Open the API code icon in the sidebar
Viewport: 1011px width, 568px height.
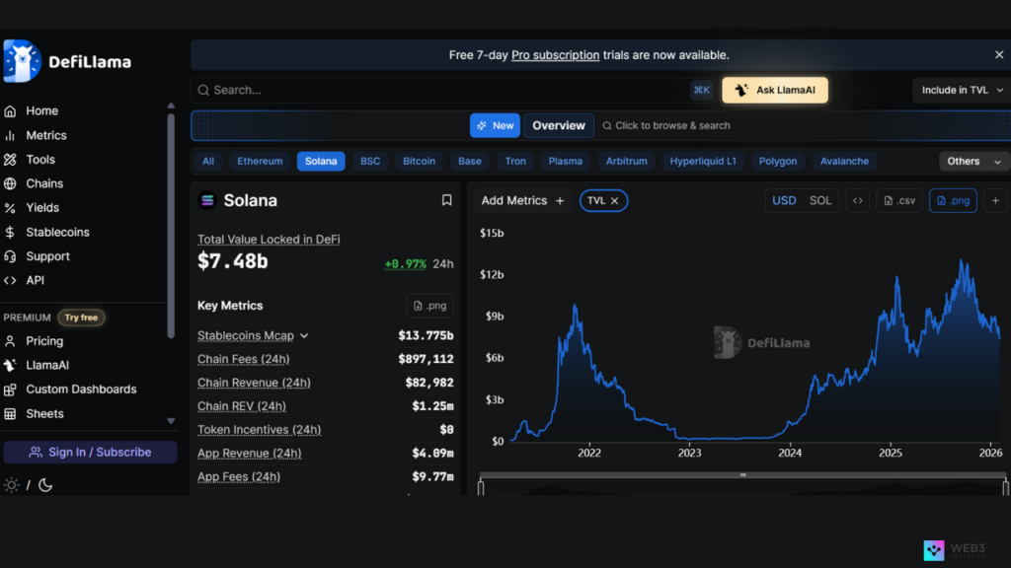[12, 280]
